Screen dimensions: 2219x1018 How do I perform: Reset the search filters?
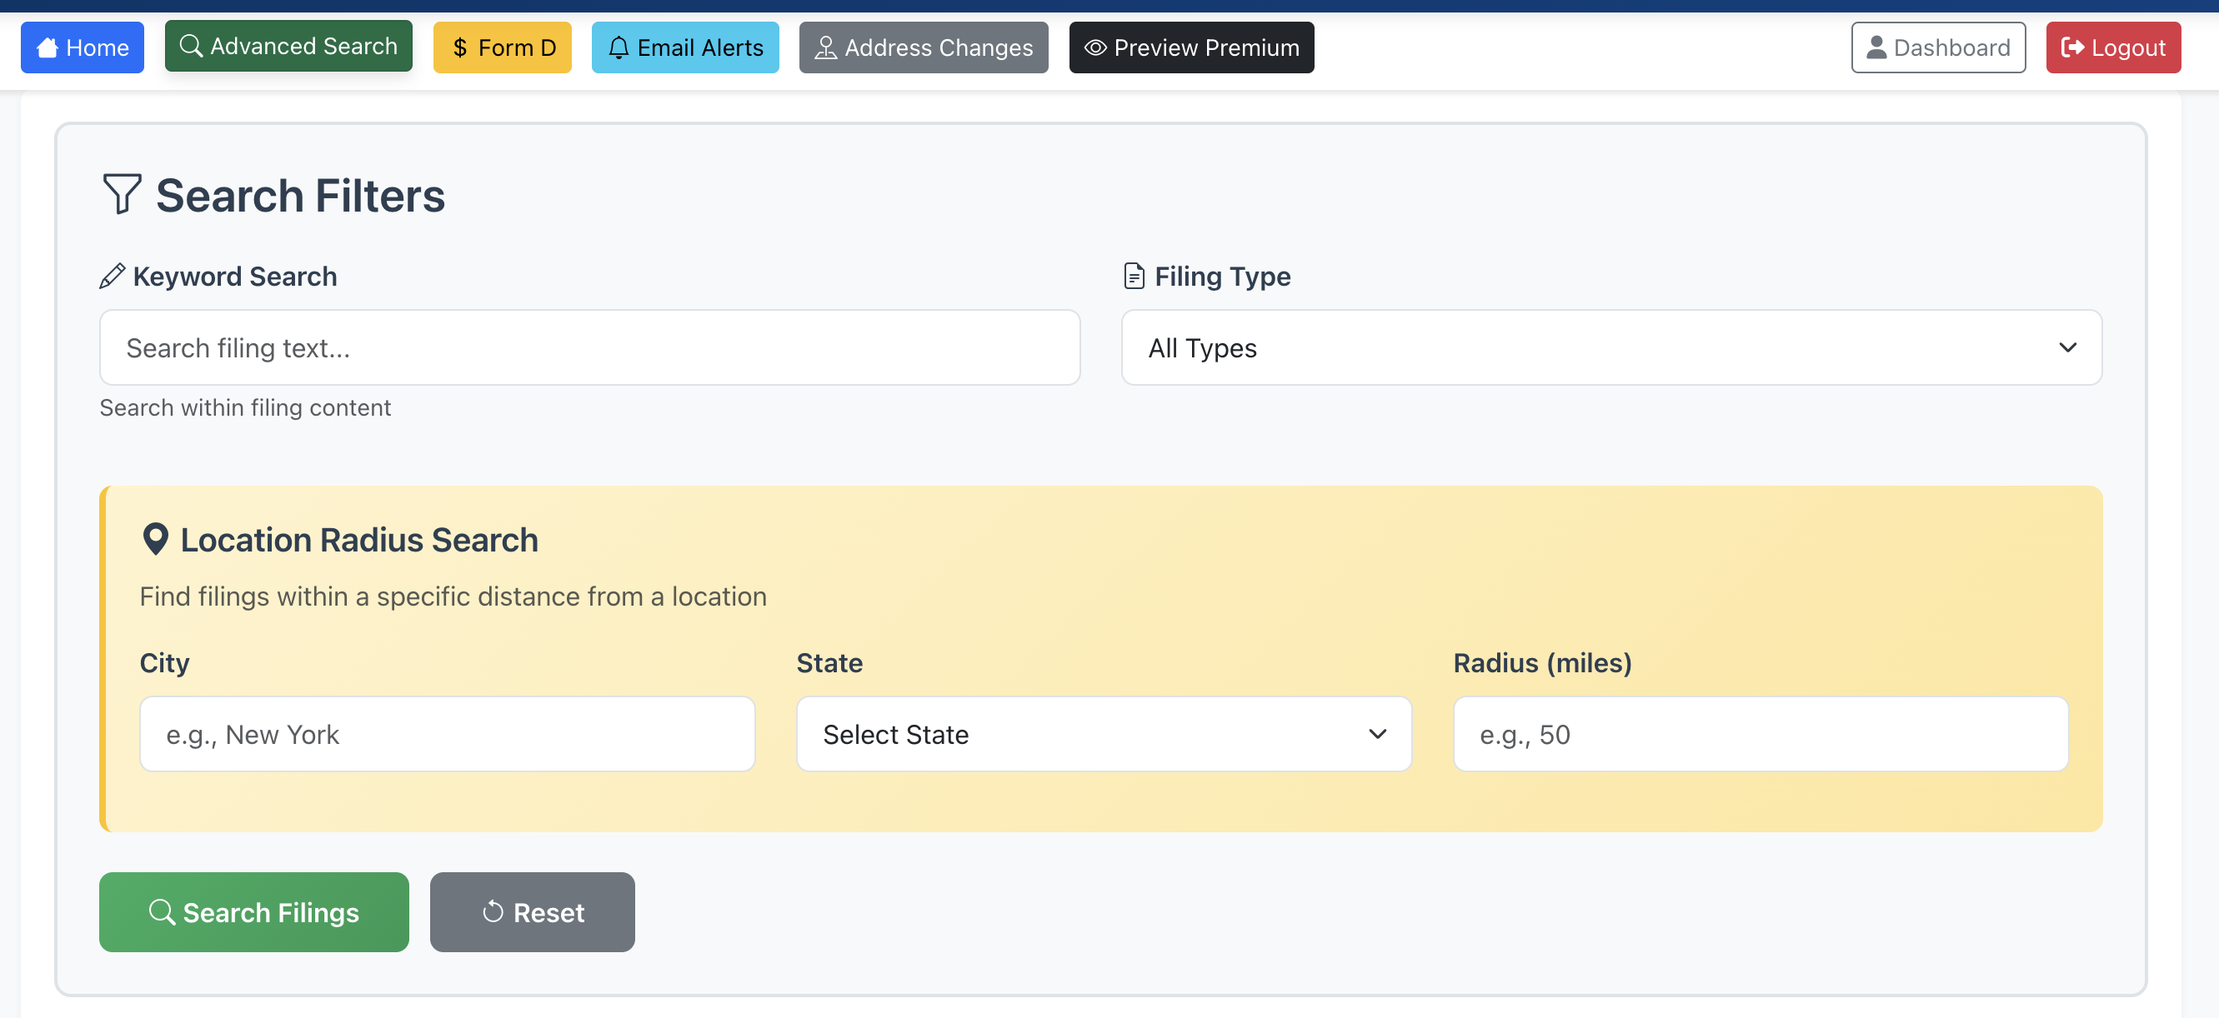pos(532,912)
